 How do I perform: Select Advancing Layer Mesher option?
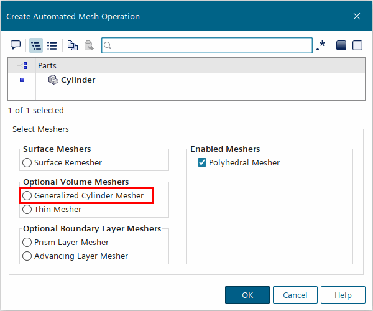(27, 256)
